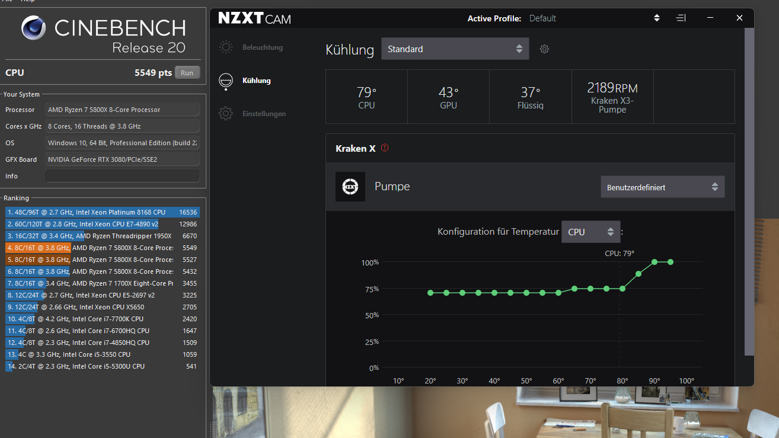The height and width of the screenshot is (438, 779).
Task: Open the cooling profile gear settings
Action: click(x=544, y=49)
